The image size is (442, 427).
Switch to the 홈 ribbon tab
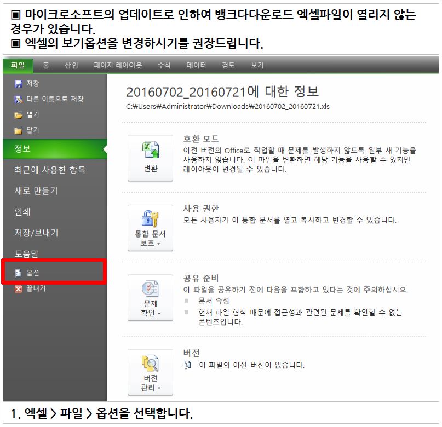46,65
